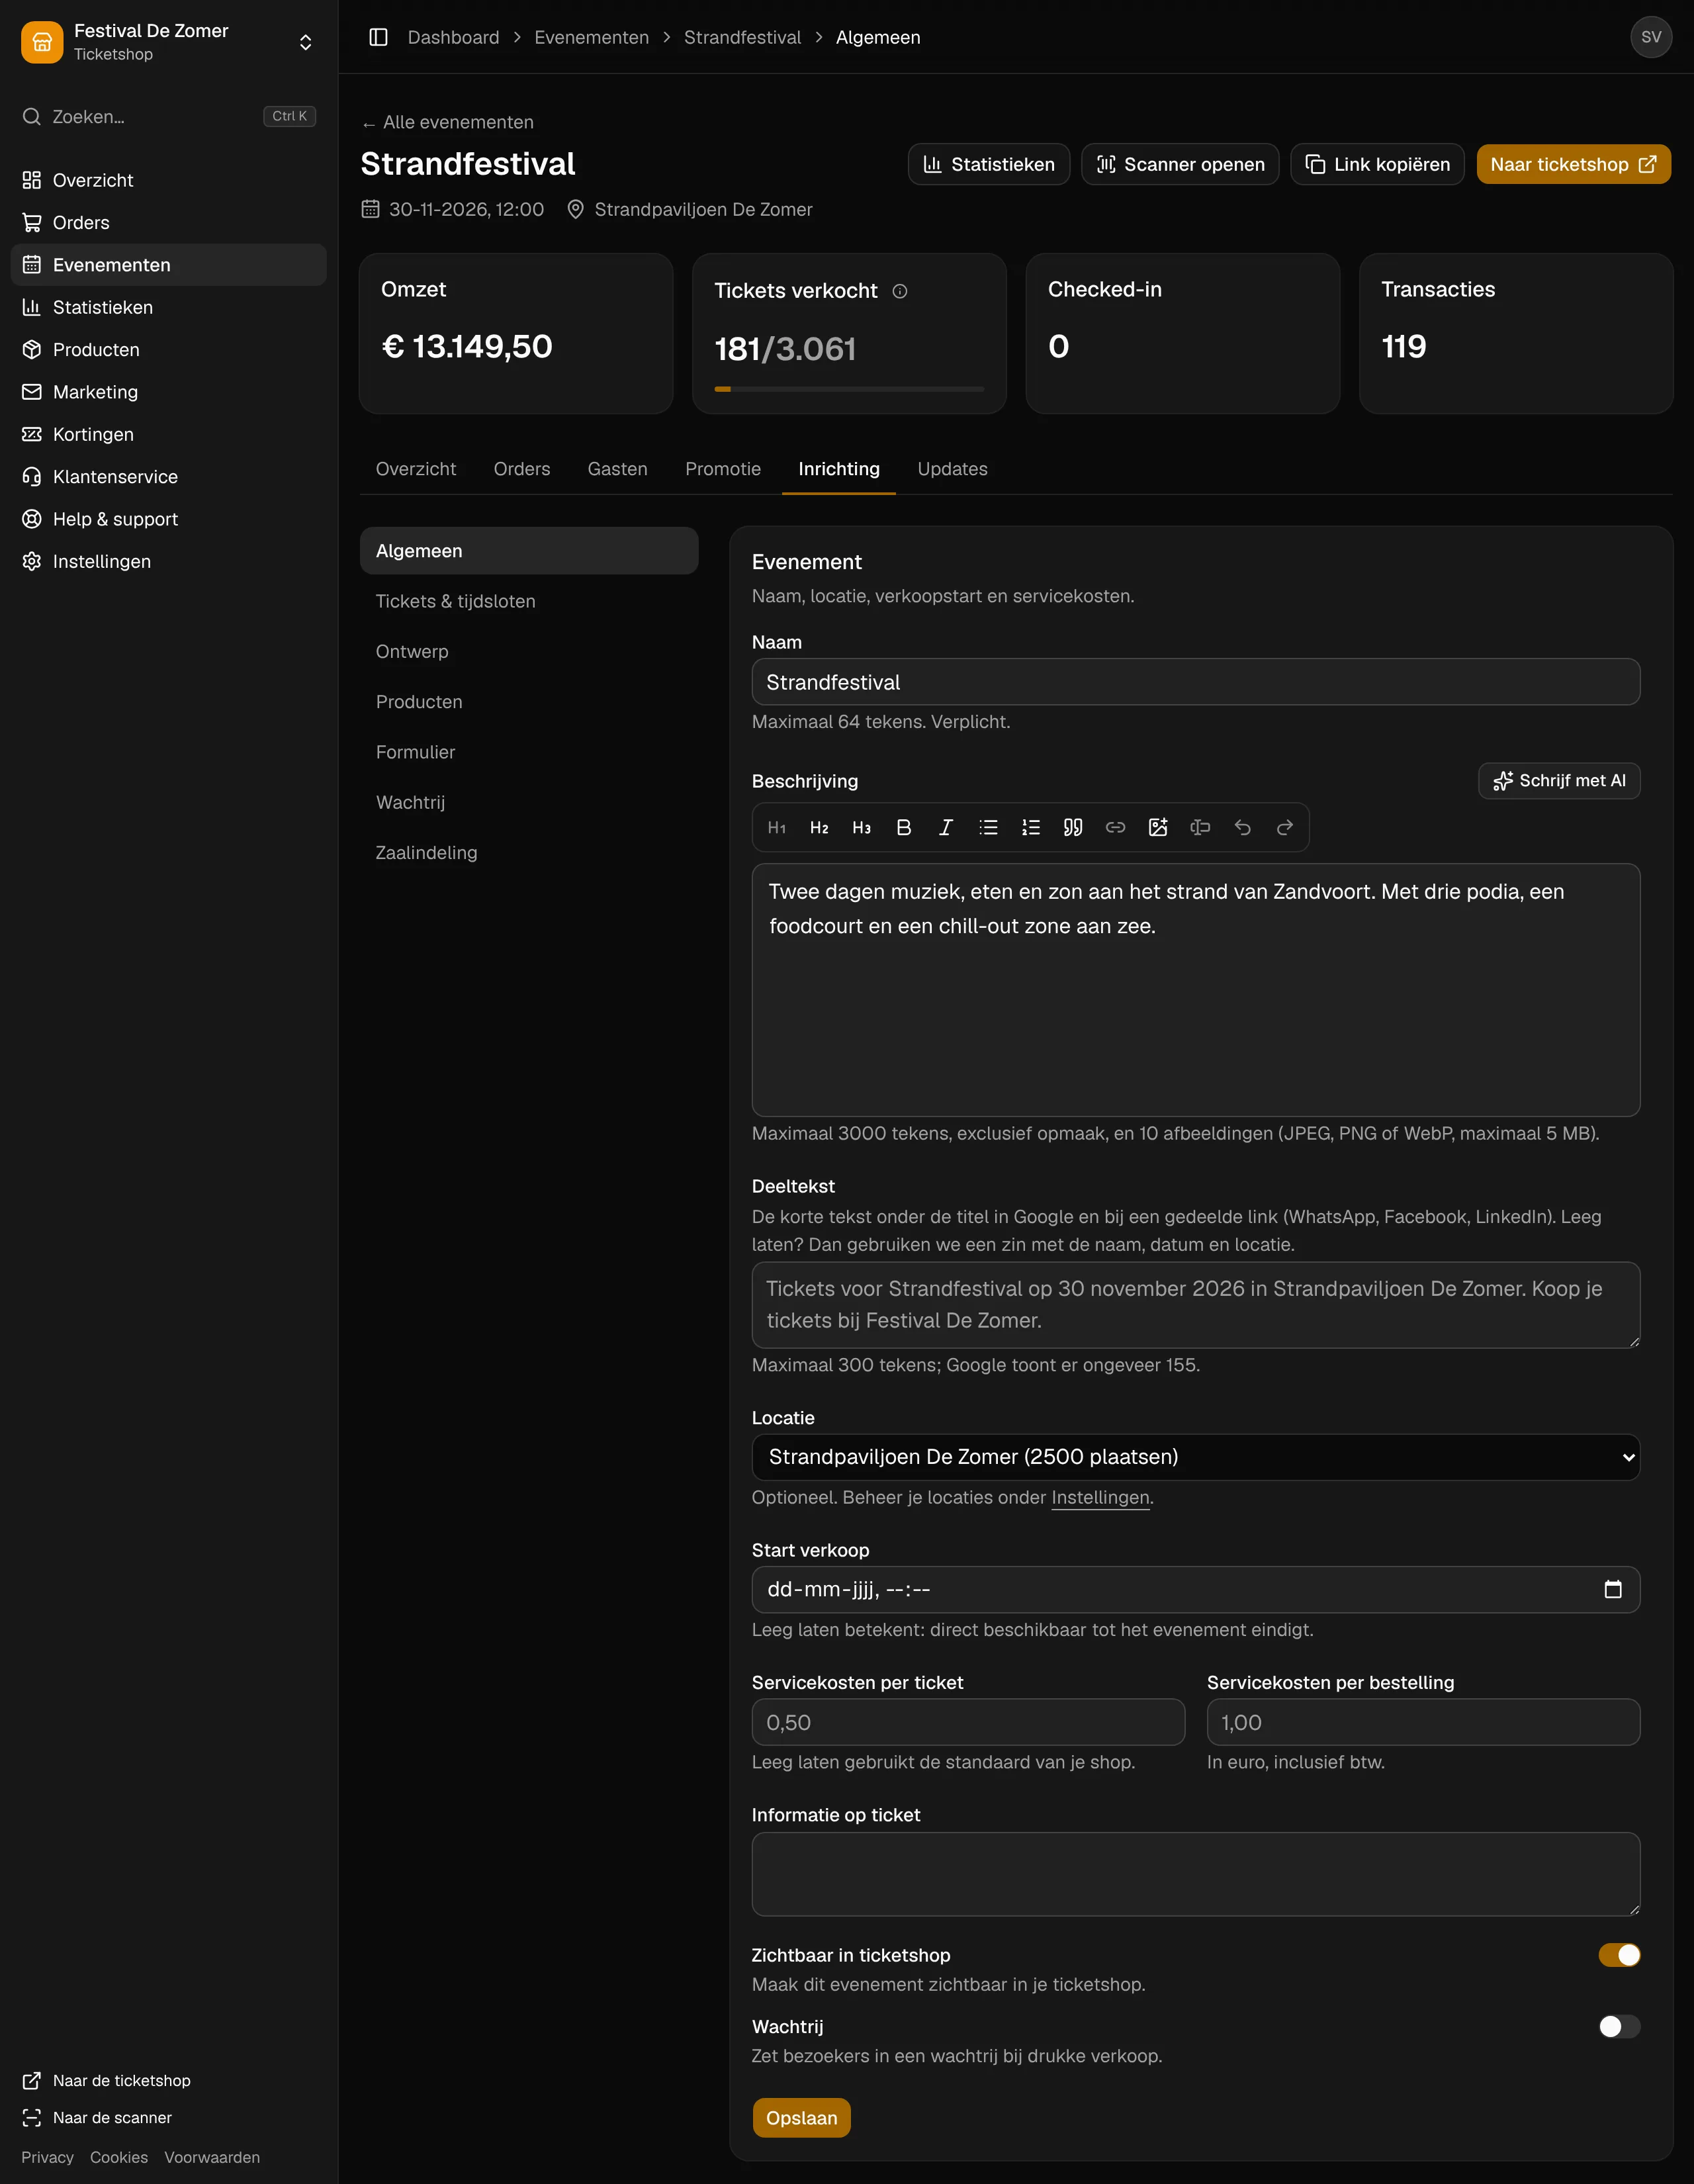Go back via Alle evenementen link

pos(448,122)
